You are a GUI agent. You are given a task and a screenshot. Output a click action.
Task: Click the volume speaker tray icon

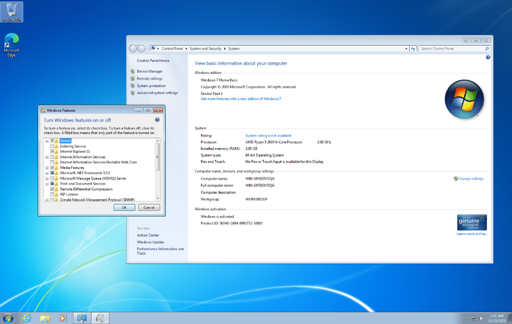point(481,318)
